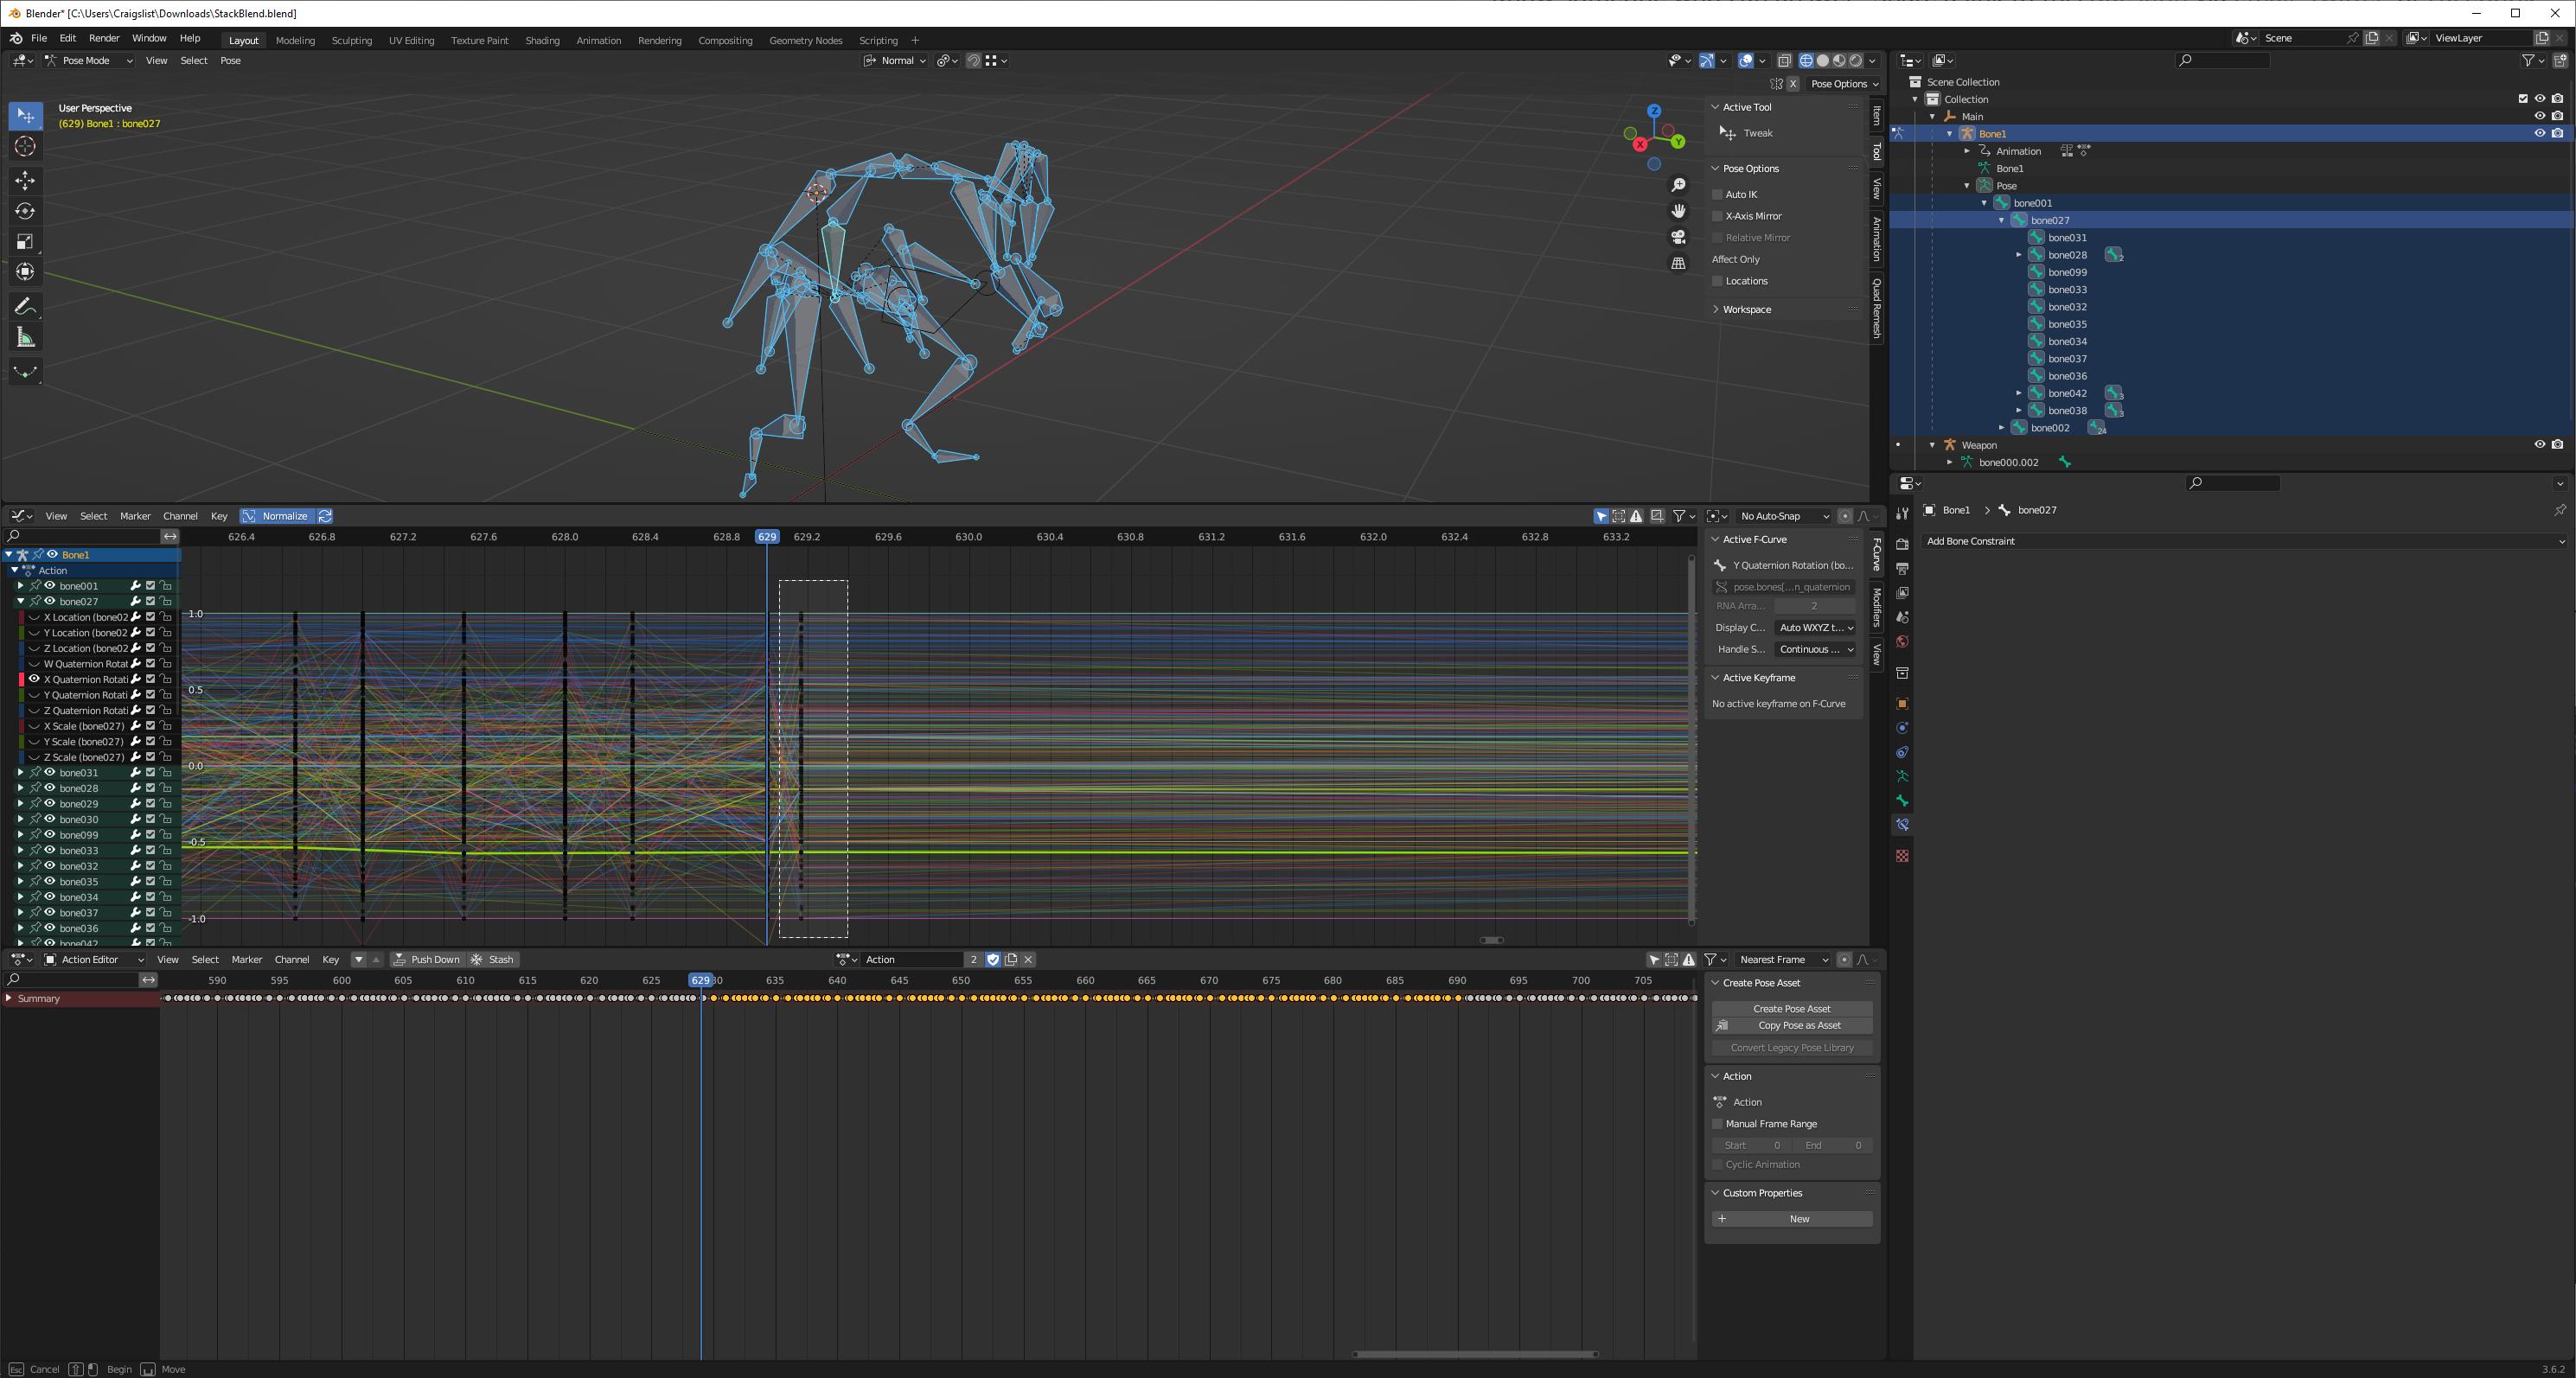The height and width of the screenshot is (1378, 2576).
Task: Open Pose Options popover button
Action: click(1845, 84)
